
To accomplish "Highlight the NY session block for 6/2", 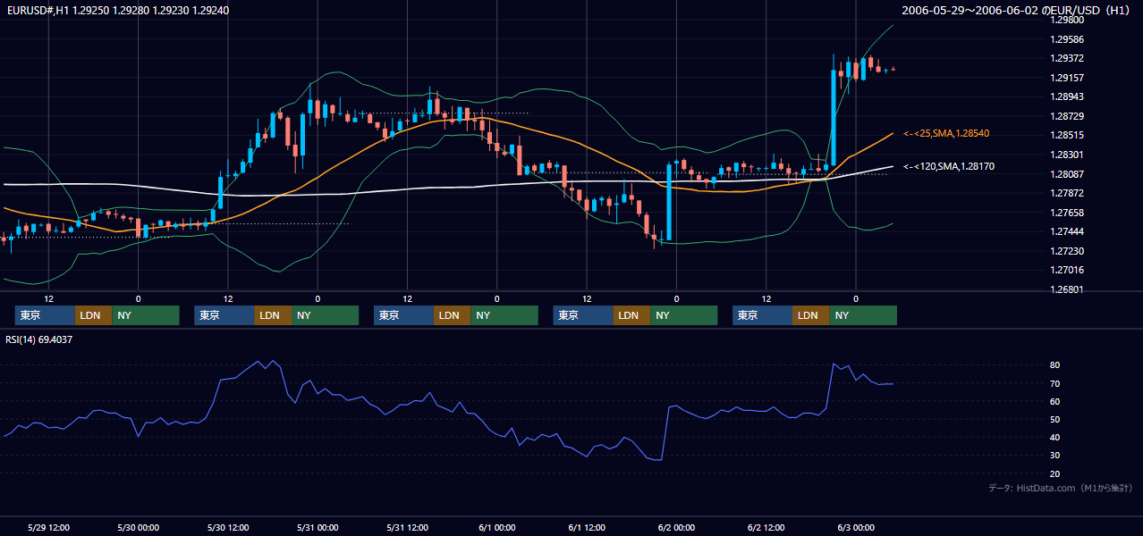I will coord(863,315).
